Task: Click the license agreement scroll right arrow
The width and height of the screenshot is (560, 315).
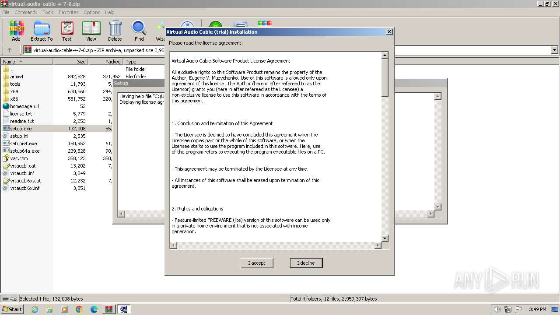Action: point(378,245)
